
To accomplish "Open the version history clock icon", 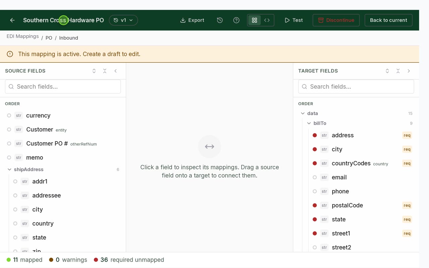I will 220,20.
